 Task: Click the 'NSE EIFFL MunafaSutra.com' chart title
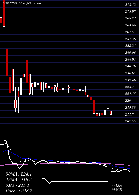pyautogui.click(x=23, y=3)
